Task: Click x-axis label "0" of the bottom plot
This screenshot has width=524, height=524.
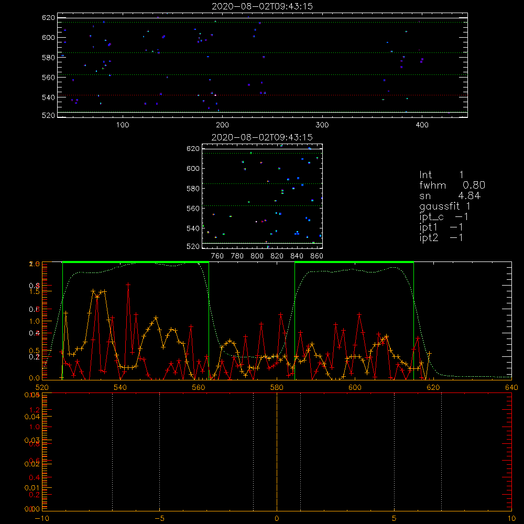Action: (277, 519)
